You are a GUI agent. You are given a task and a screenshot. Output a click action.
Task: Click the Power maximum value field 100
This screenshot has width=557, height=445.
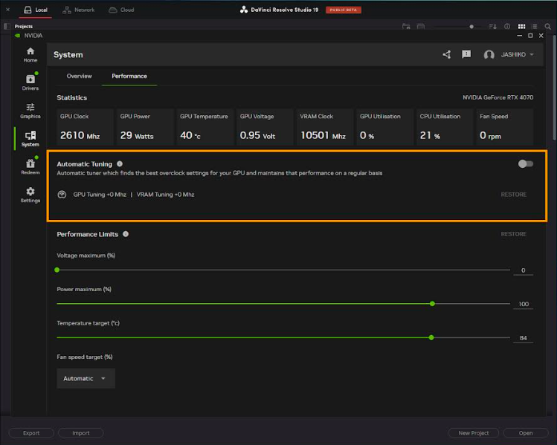(x=524, y=304)
